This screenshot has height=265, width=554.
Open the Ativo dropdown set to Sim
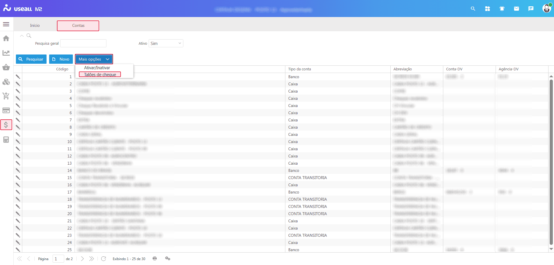coord(166,43)
